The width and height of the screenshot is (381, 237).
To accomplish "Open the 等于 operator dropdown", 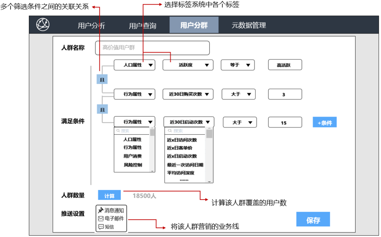I will pos(238,65).
